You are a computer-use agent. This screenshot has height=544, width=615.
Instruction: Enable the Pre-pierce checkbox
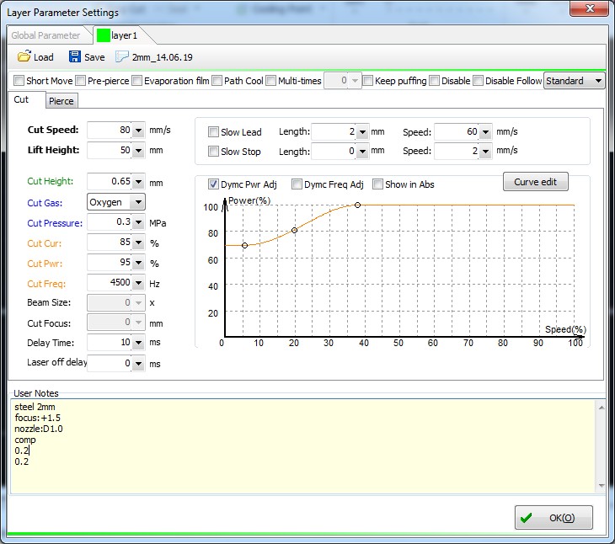click(x=81, y=81)
